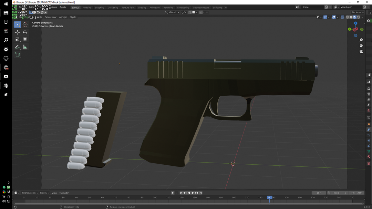
Task: Open the Reproducción dropdown in the timeline
Action: coord(29,193)
